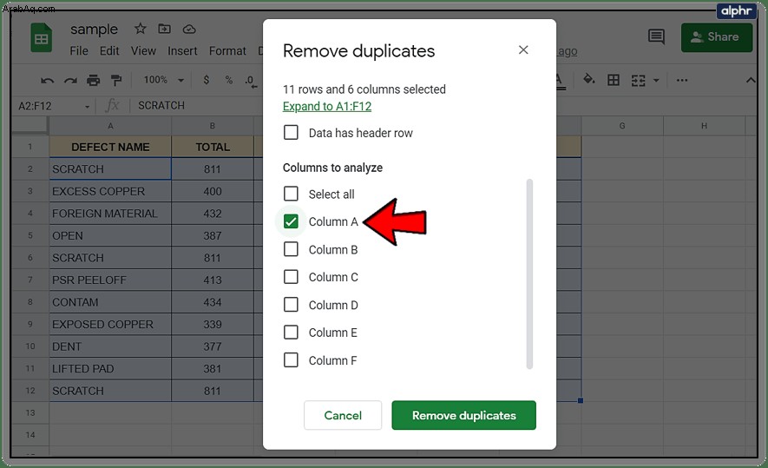Click the print icon
Viewport: 768px width, 468px height.
pyautogui.click(x=93, y=81)
